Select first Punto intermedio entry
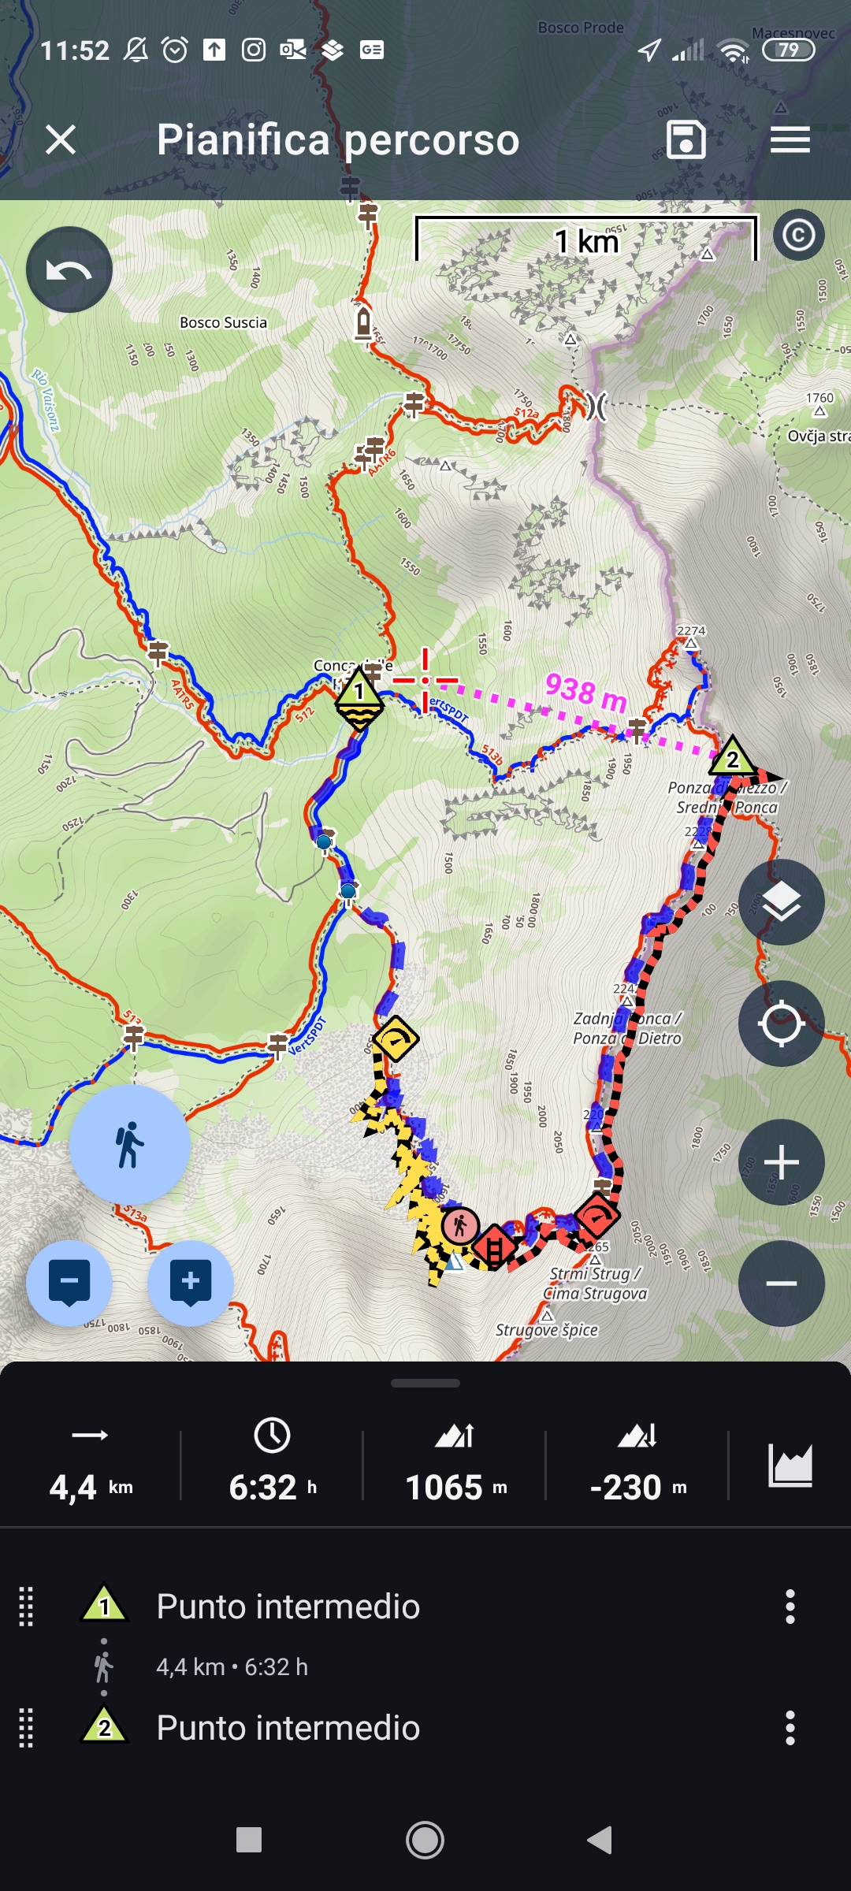Viewport: 851px width, 1891px height. [288, 1607]
